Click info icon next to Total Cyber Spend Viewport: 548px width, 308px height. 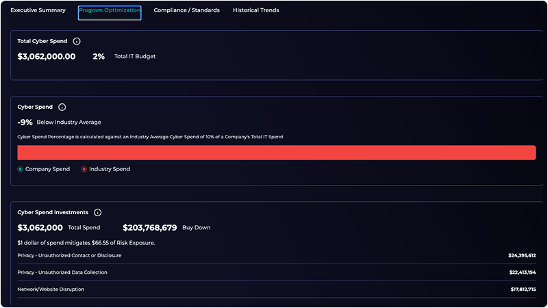(x=77, y=41)
